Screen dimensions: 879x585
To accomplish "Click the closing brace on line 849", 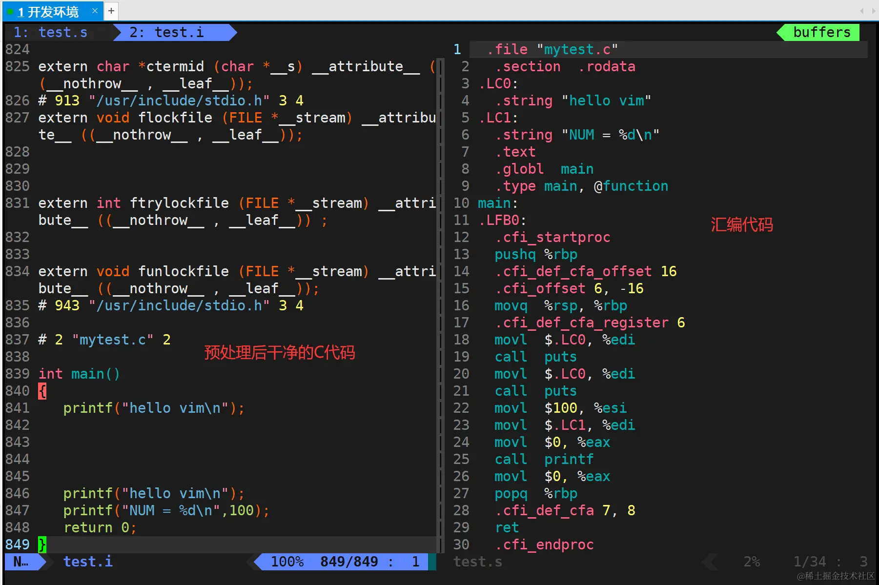I will pyautogui.click(x=42, y=545).
